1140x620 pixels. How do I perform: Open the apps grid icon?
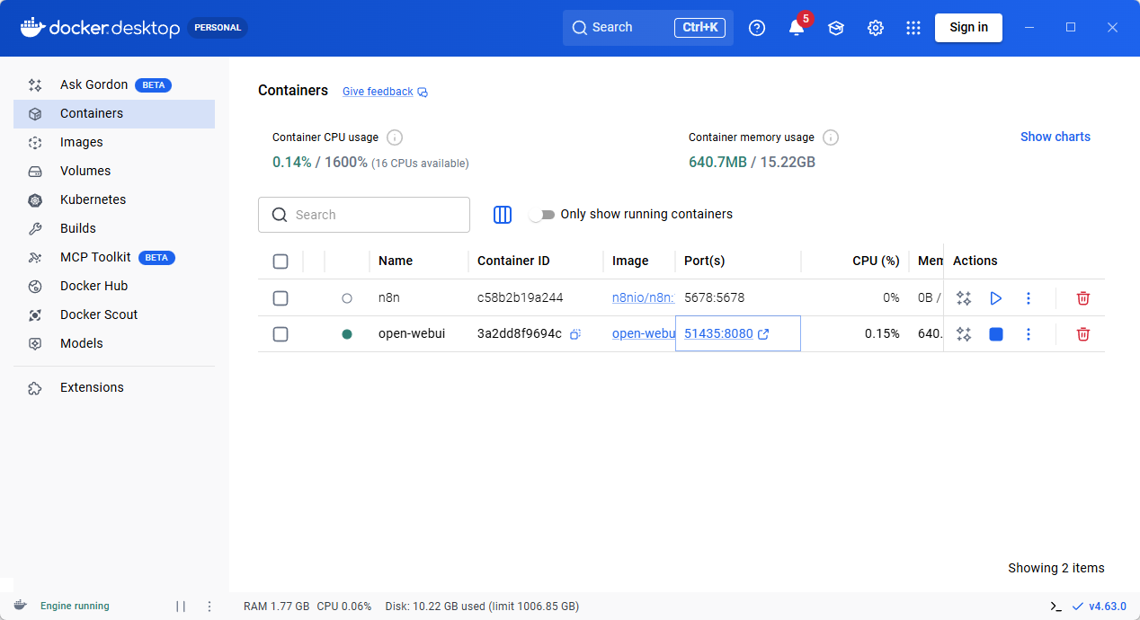tap(913, 28)
